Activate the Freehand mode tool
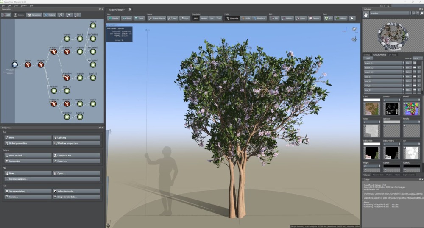The image size is (424, 228). (x=259, y=18)
